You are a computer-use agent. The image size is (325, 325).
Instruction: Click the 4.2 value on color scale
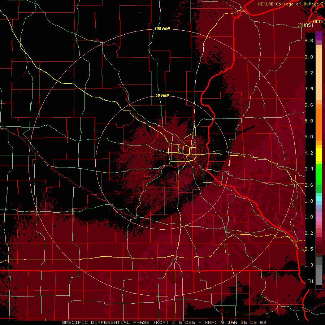pyautogui.click(x=309, y=153)
